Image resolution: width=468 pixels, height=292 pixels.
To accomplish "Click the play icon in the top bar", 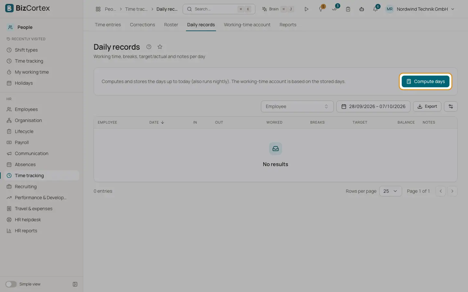I will click(x=306, y=9).
